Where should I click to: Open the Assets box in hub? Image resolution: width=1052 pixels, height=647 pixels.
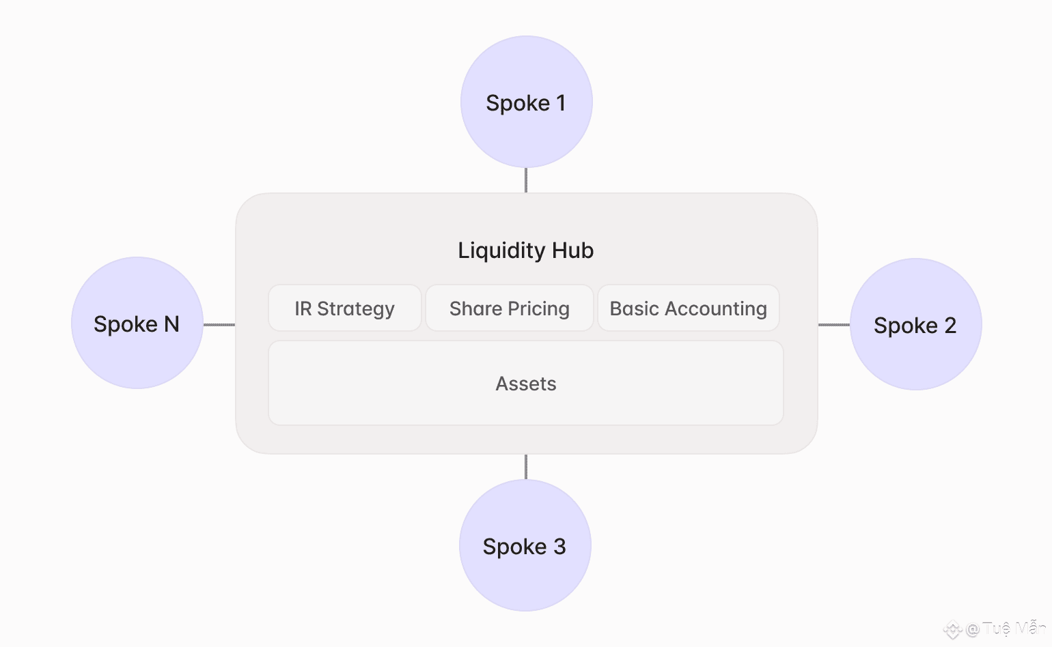click(526, 384)
